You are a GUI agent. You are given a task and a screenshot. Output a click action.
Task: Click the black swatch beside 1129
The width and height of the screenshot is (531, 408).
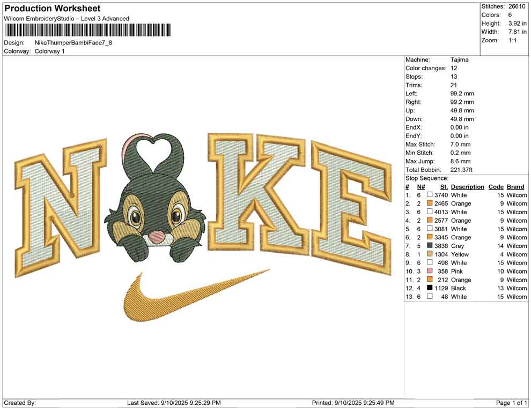[430, 288]
